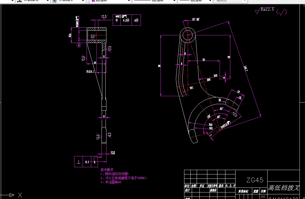Select the 分区 title block cell

pos(202,186)
